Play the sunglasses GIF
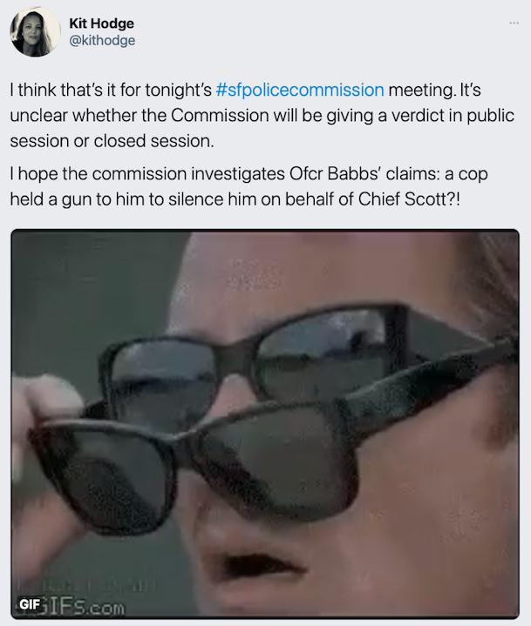Viewport: 531px width, 626px height. pos(265,424)
